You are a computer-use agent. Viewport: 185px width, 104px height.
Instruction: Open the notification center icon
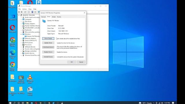coord(173,103)
